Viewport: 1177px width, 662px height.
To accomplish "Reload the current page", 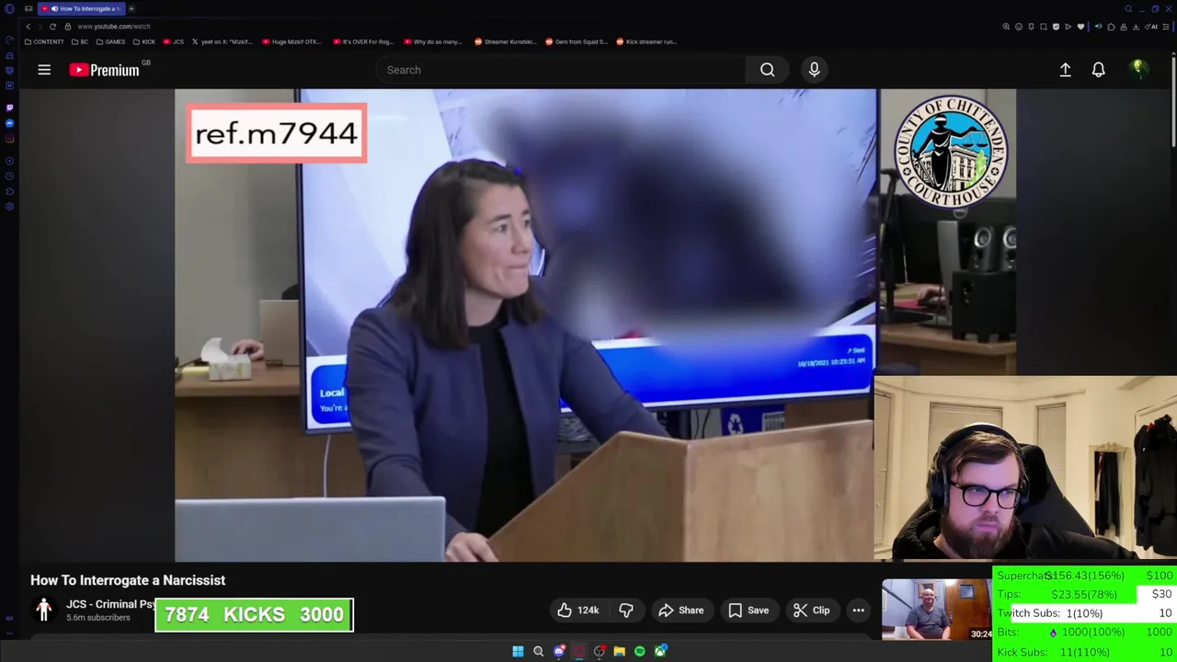I will [x=52, y=27].
